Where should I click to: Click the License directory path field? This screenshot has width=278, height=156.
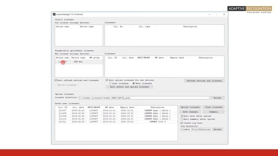(144, 98)
